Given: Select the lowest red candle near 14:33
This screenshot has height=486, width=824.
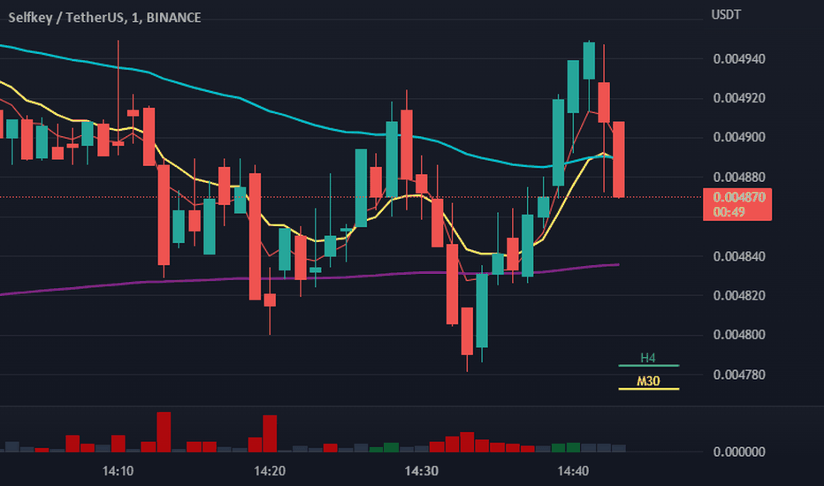Looking at the screenshot, I should click(x=467, y=331).
